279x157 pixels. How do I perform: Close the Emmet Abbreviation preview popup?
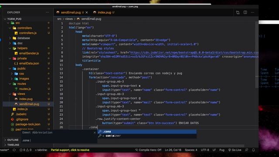(x=95, y=133)
